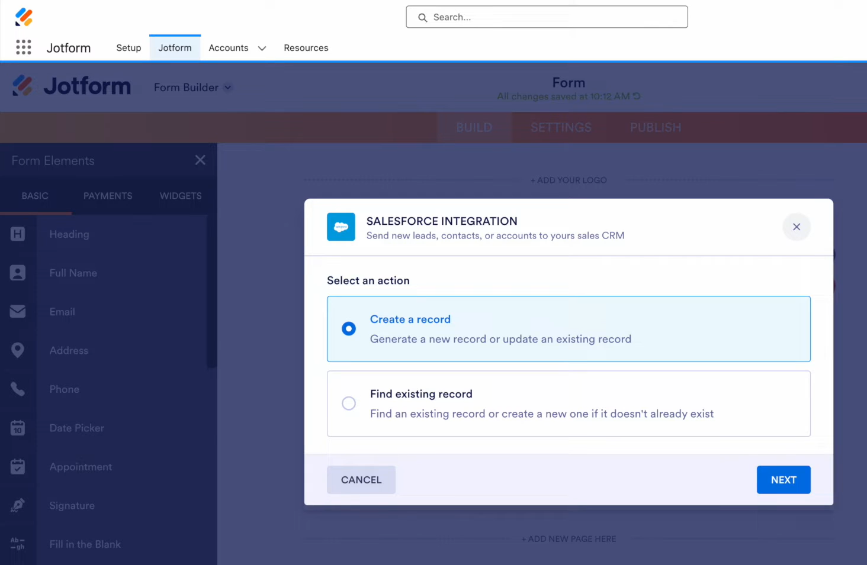
Task: Click the CANCEL button
Action: click(361, 480)
